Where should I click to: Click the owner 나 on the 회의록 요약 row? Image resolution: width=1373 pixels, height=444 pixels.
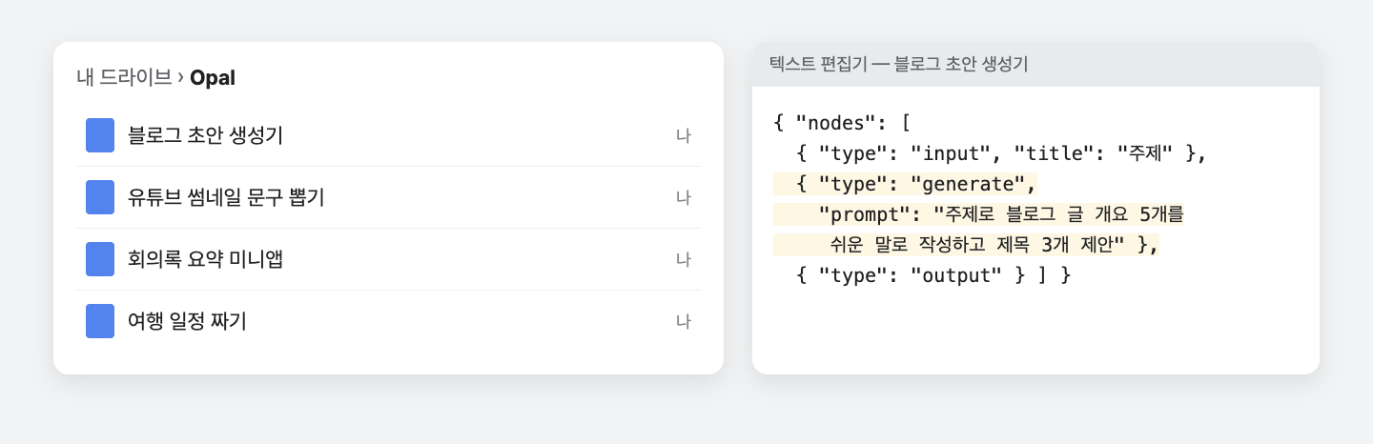coord(683,259)
